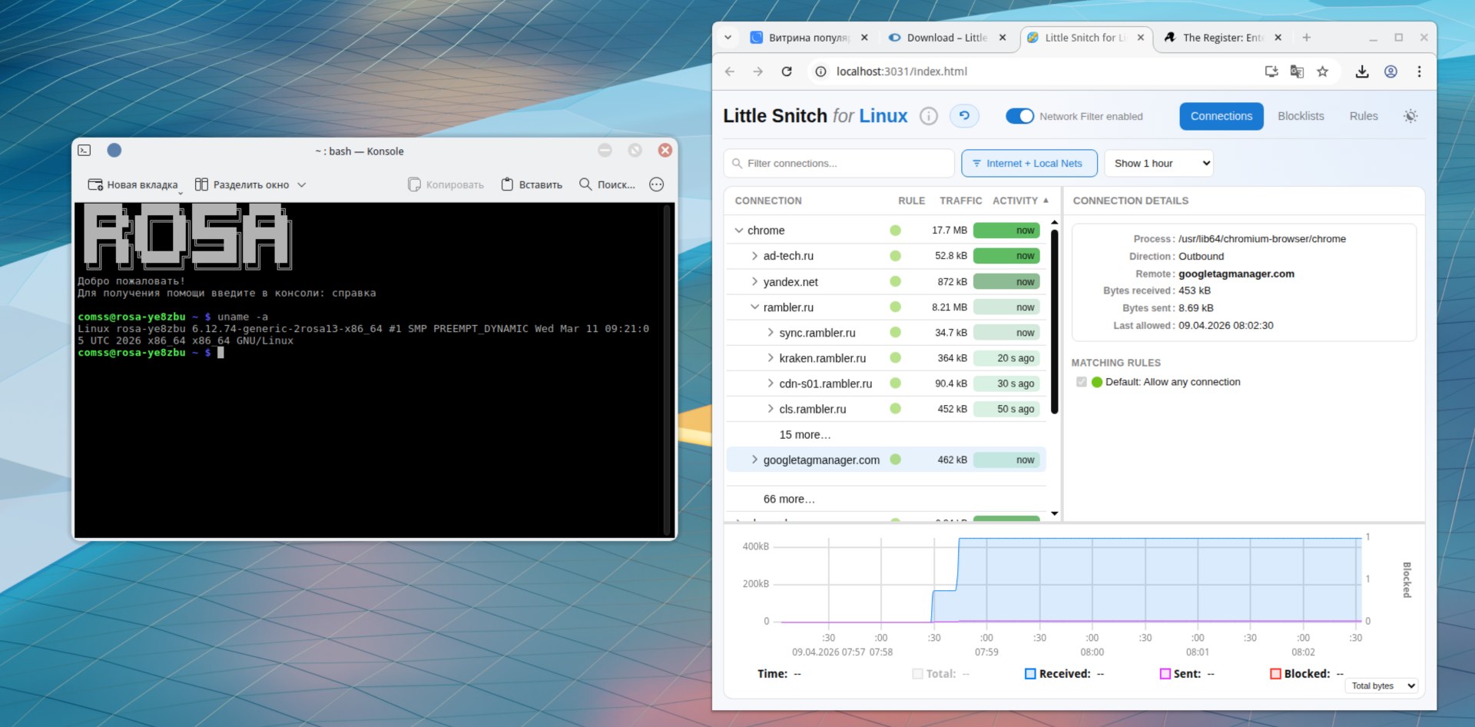Disable the Network Filter switch

[x=1019, y=116]
